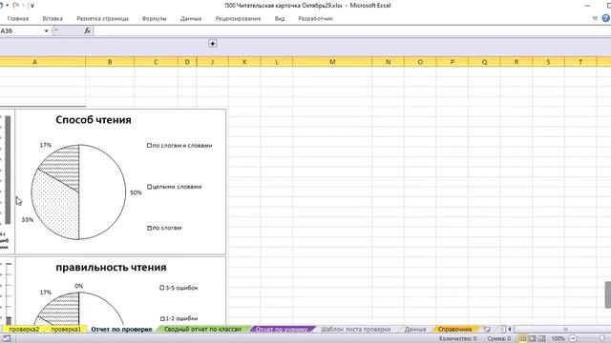
Task: Open the Данные sheet tab at bottom
Action: click(415, 330)
